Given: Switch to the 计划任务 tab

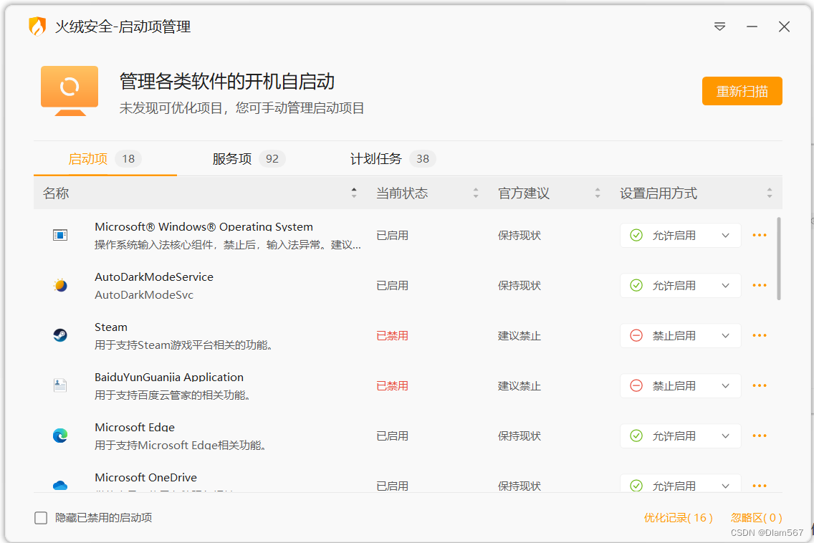Looking at the screenshot, I should (393, 159).
